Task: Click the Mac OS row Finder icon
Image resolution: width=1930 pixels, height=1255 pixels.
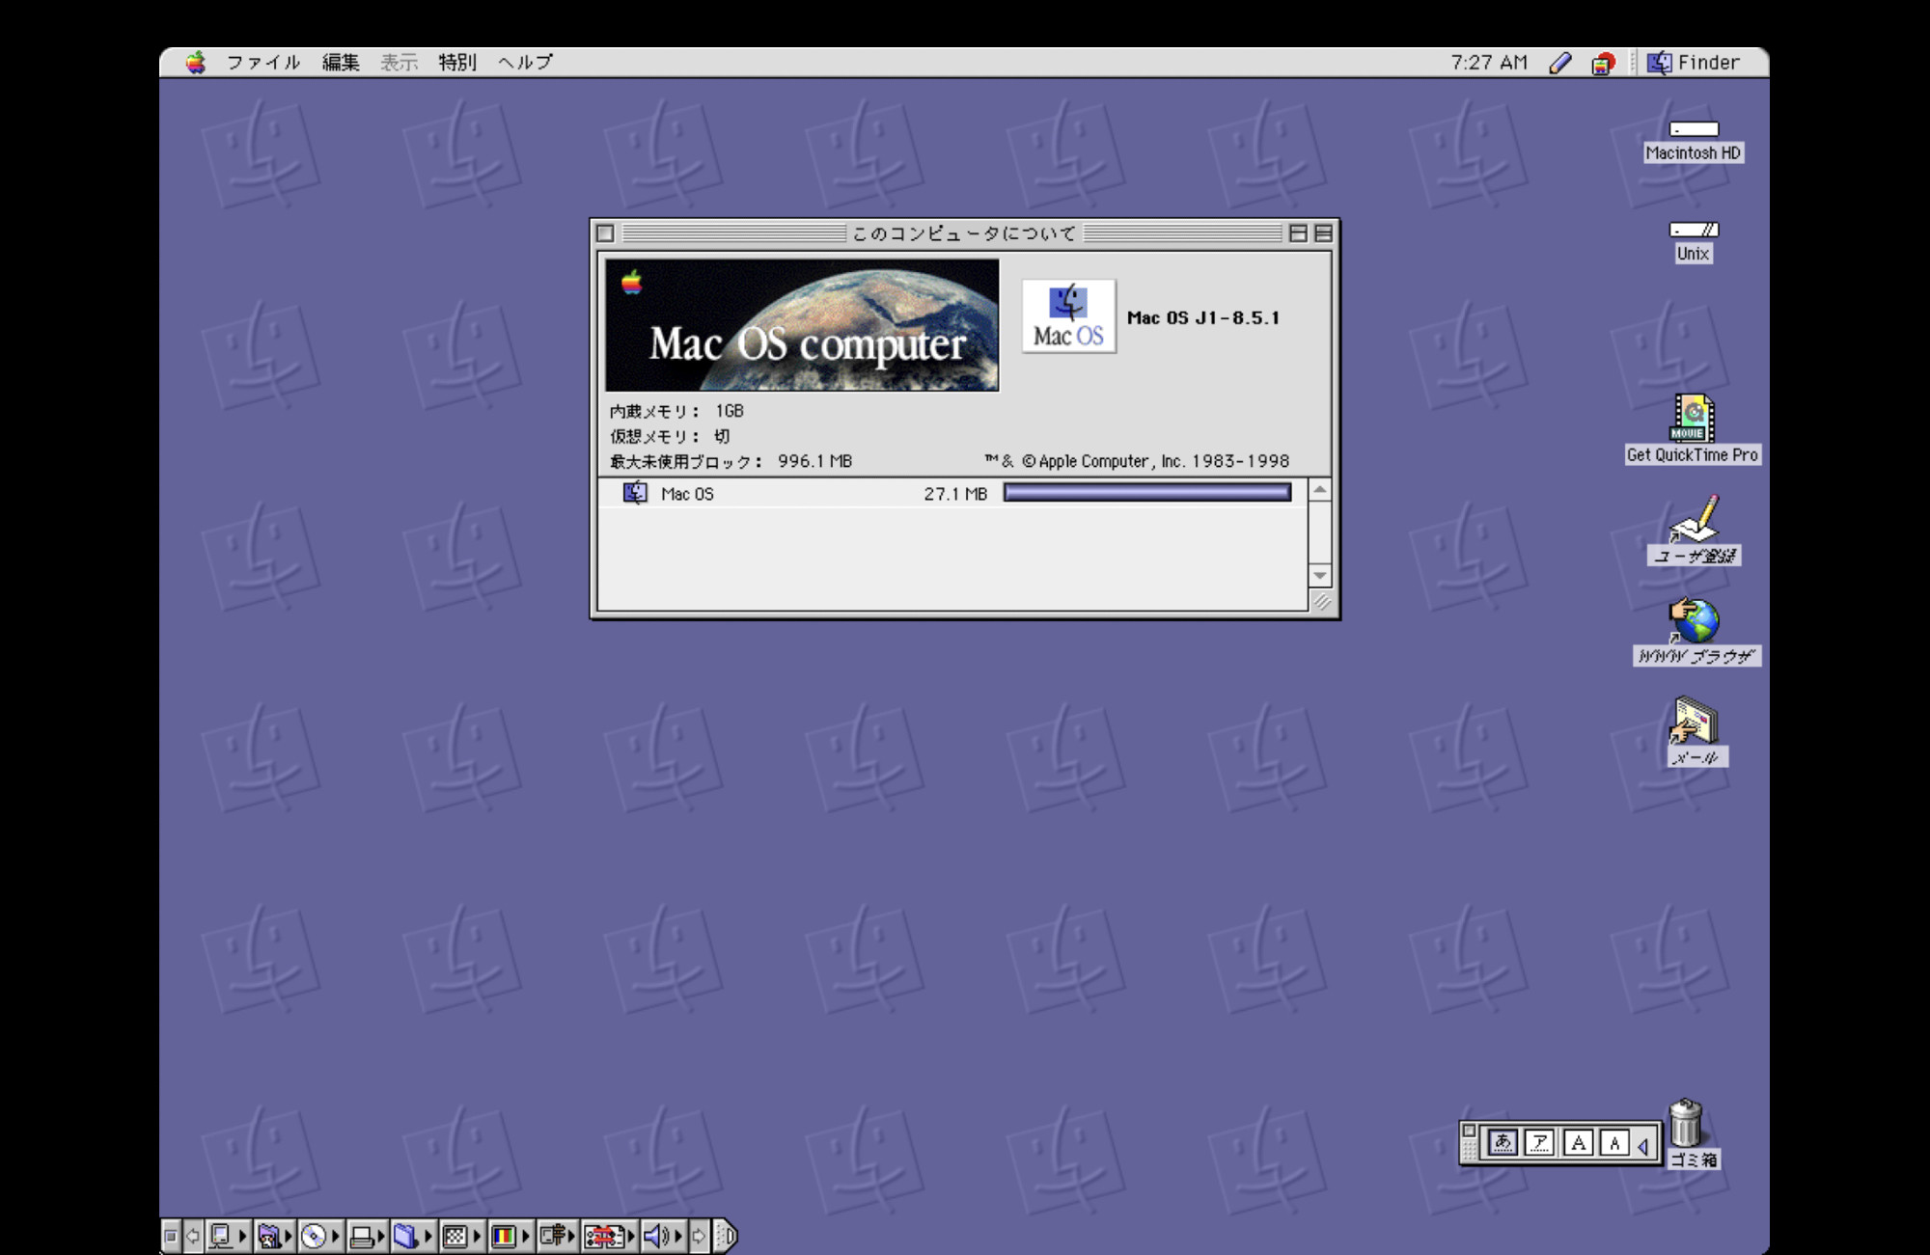Action: tap(635, 493)
